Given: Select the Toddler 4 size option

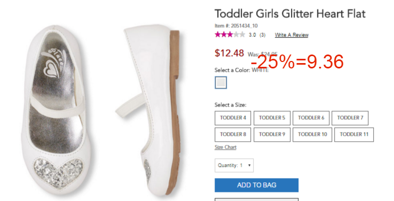Looking at the screenshot, I should pyautogui.click(x=233, y=118).
